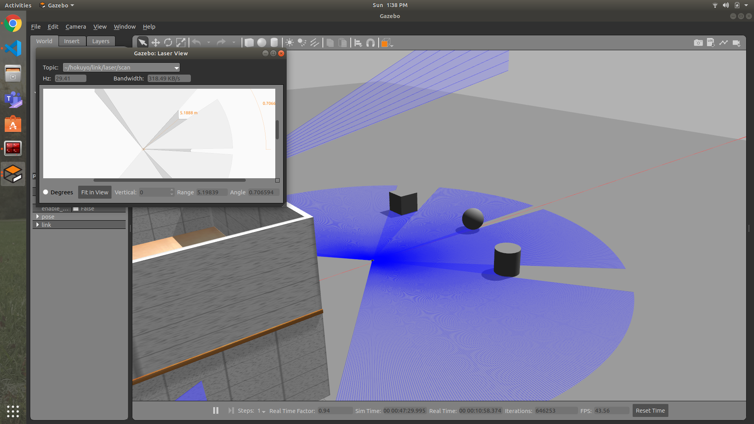Open the redo history dropdown arrow
The width and height of the screenshot is (754, 424).
click(x=234, y=42)
